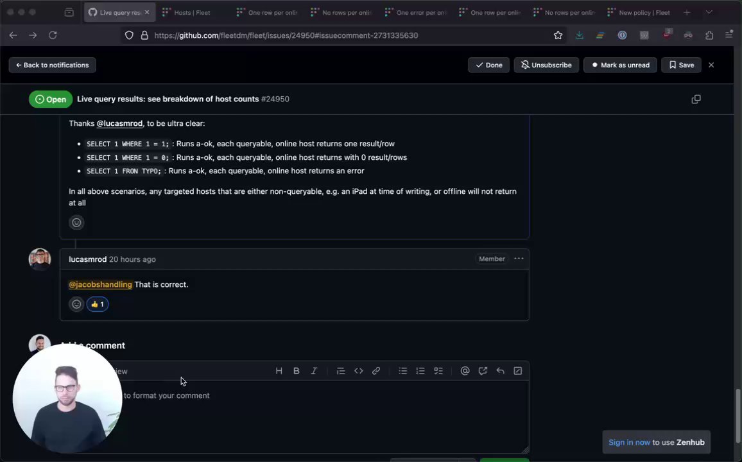Image resolution: width=742 pixels, height=462 pixels.
Task: Open the site security lock icon
Action: [144, 35]
